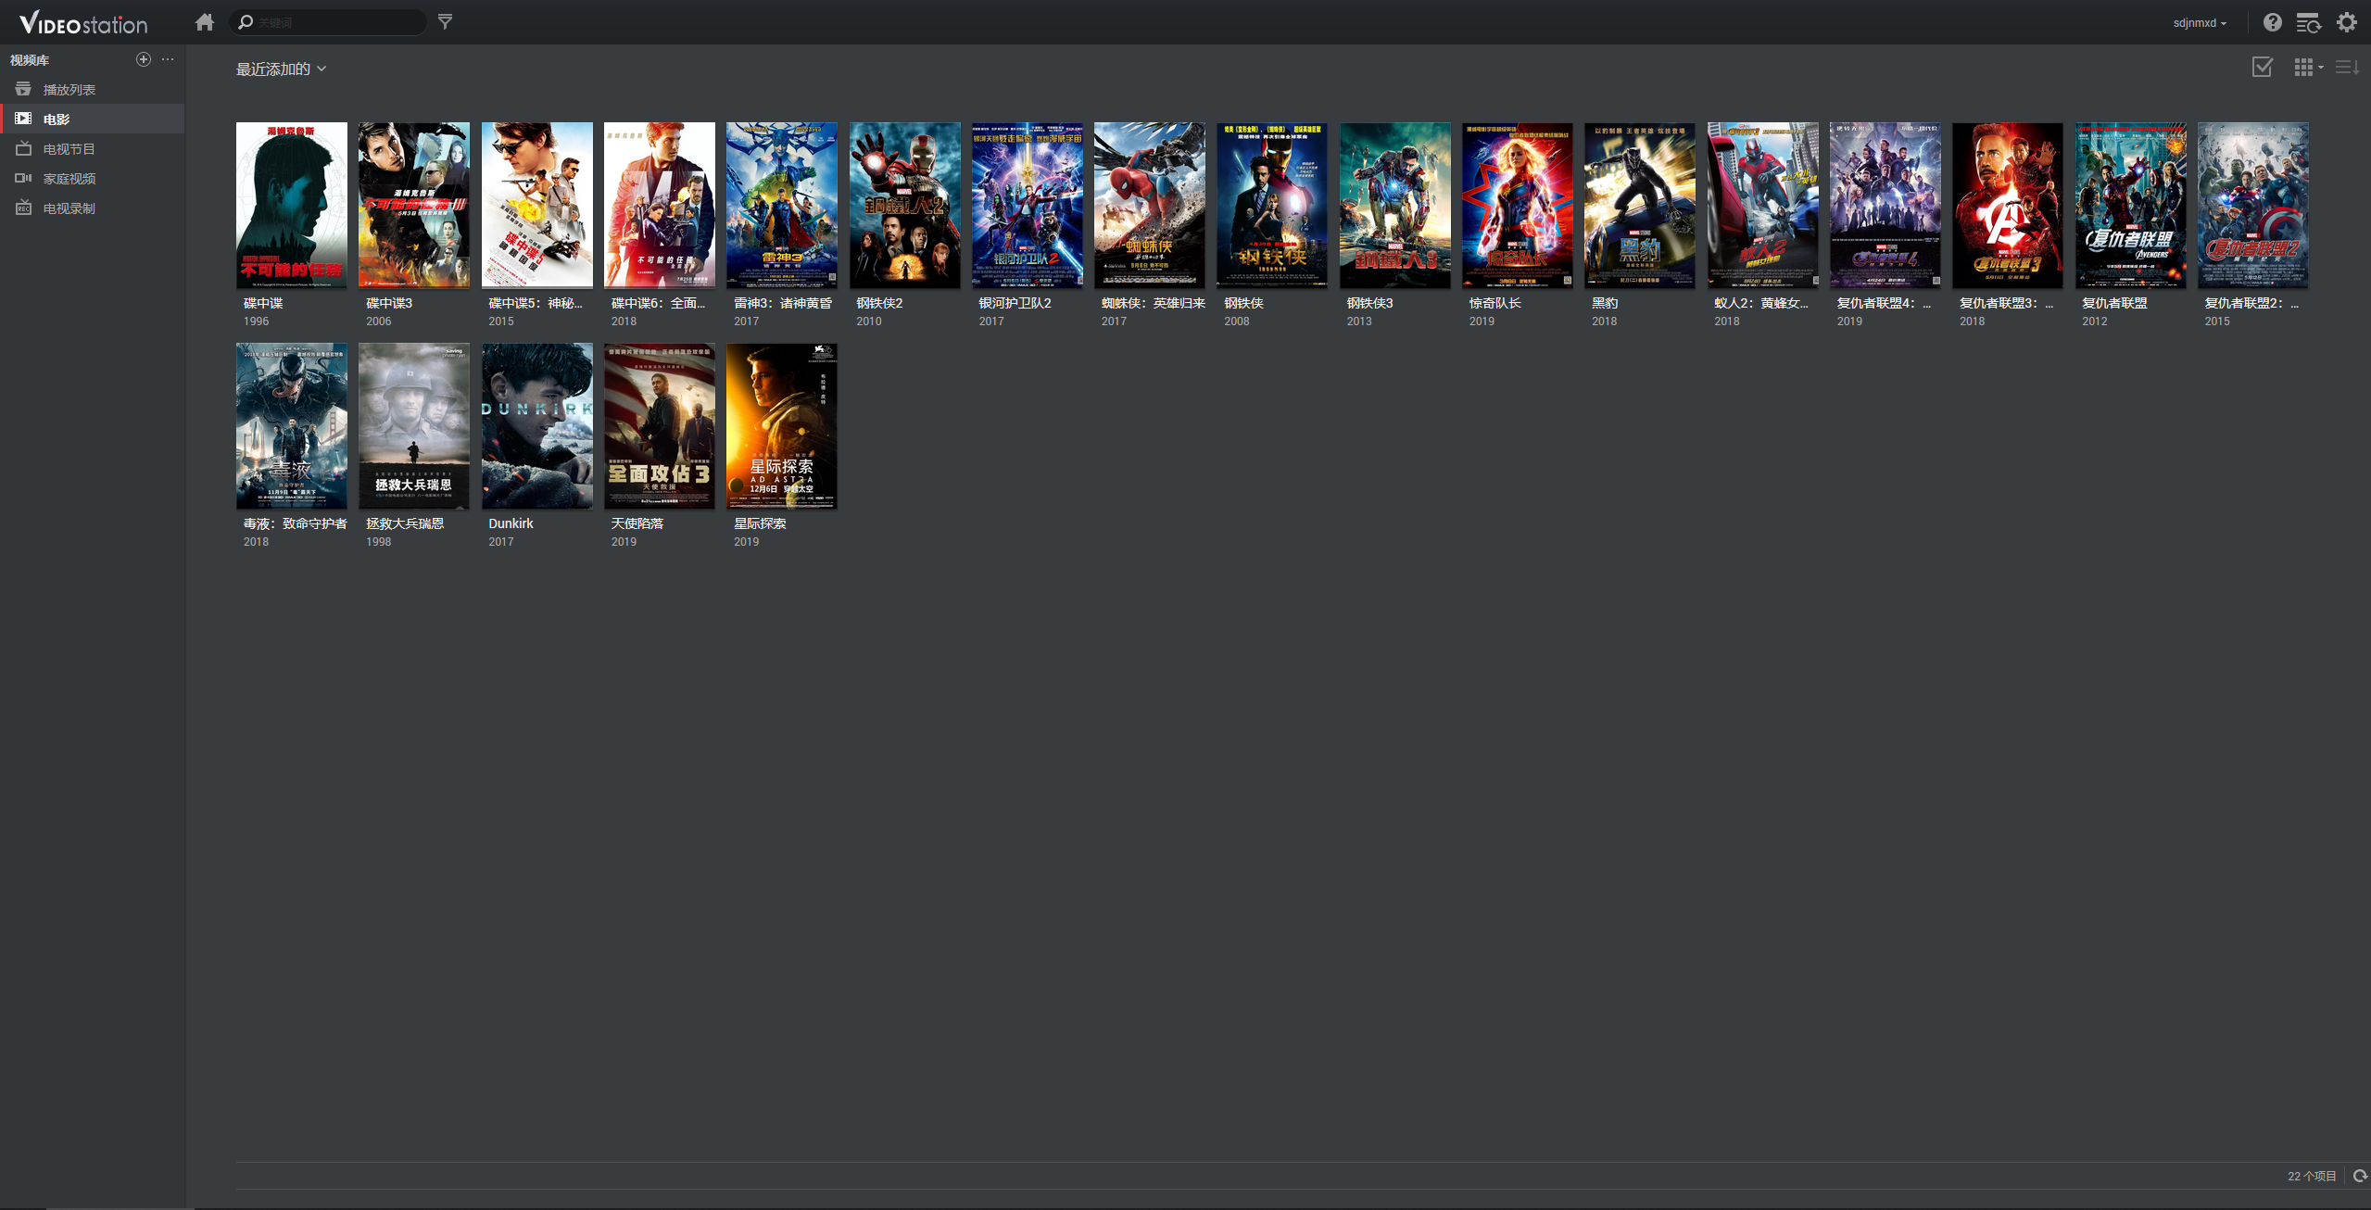Screen dimensions: 2371x1210
Task: Click the VIDEOstation logo
Action: [x=83, y=23]
